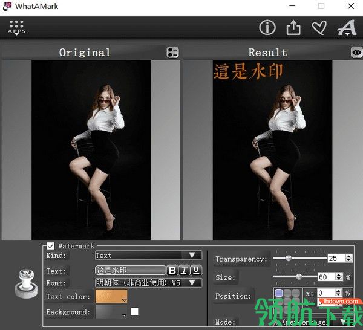Click the Transparency slider handle
This screenshot has width=363, height=330.
pyautogui.click(x=288, y=258)
